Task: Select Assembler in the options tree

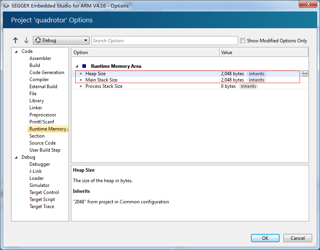Action: pyautogui.click(x=40, y=58)
